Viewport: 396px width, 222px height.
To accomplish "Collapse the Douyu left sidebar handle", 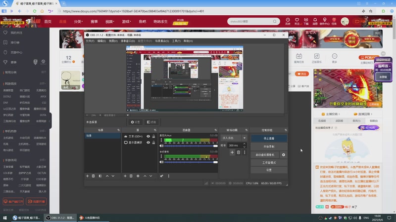I will coord(50,121).
